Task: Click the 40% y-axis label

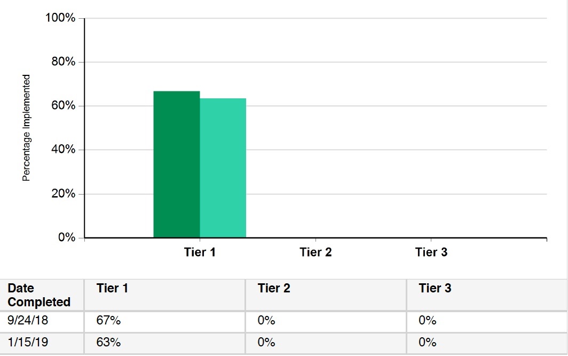Action: 64,149
